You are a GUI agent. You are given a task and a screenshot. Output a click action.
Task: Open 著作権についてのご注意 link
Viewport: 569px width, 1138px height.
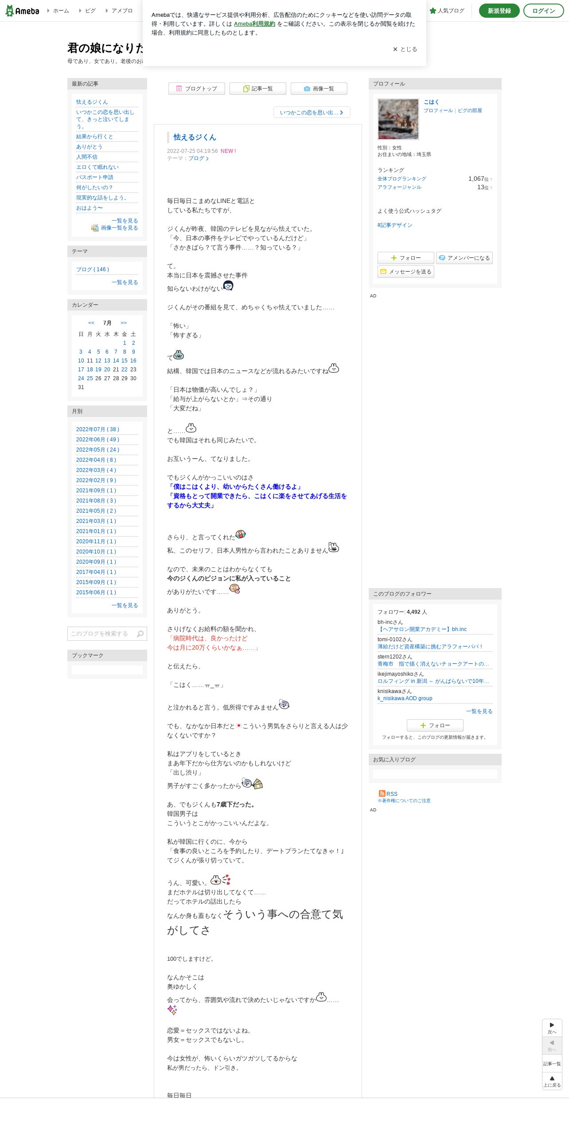(404, 801)
